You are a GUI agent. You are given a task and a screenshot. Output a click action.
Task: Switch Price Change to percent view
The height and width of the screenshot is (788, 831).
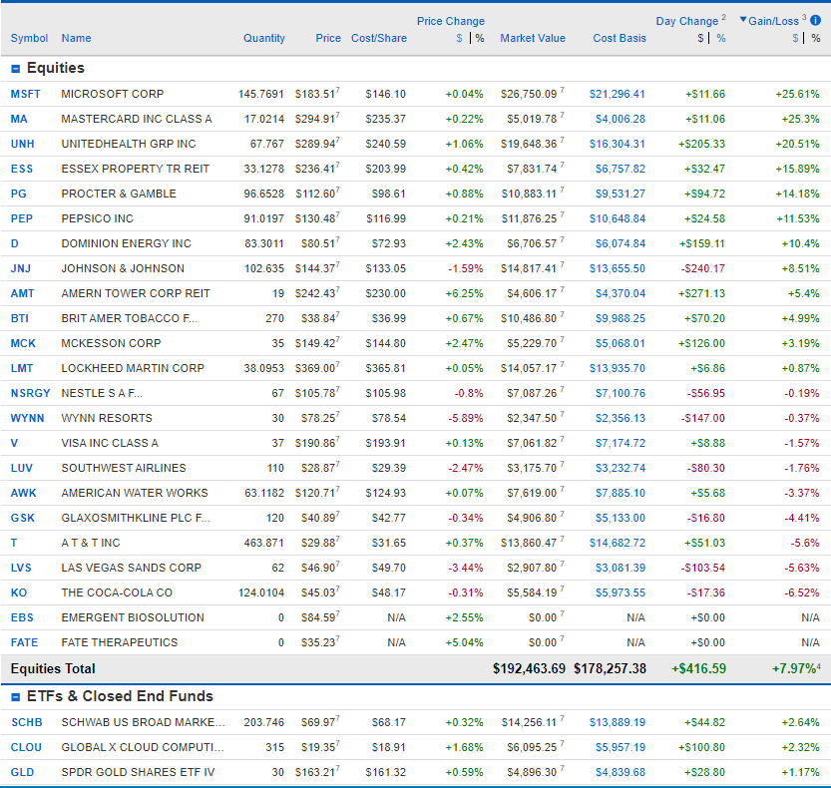[x=480, y=38]
